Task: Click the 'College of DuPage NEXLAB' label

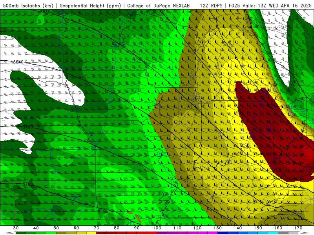Action: 158,6
